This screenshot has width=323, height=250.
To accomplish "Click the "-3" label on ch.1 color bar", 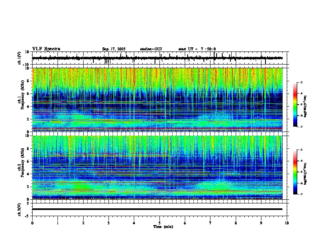I will [301, 82].
